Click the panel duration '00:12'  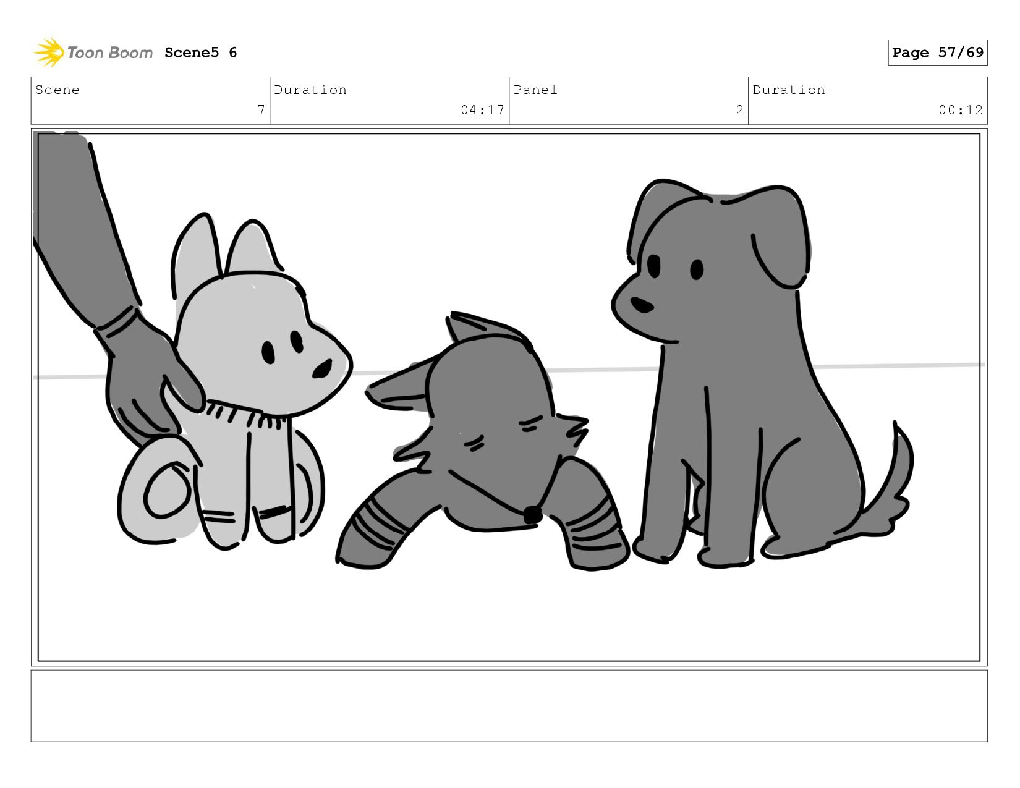tap(960, 110)
